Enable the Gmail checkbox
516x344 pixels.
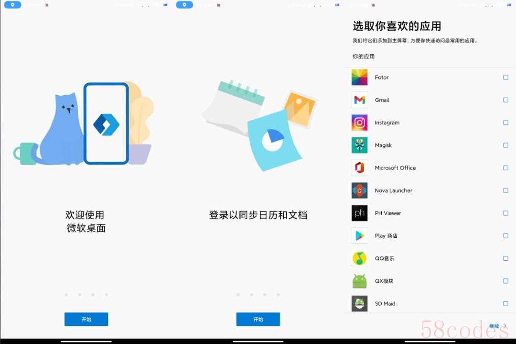point(505,100)
